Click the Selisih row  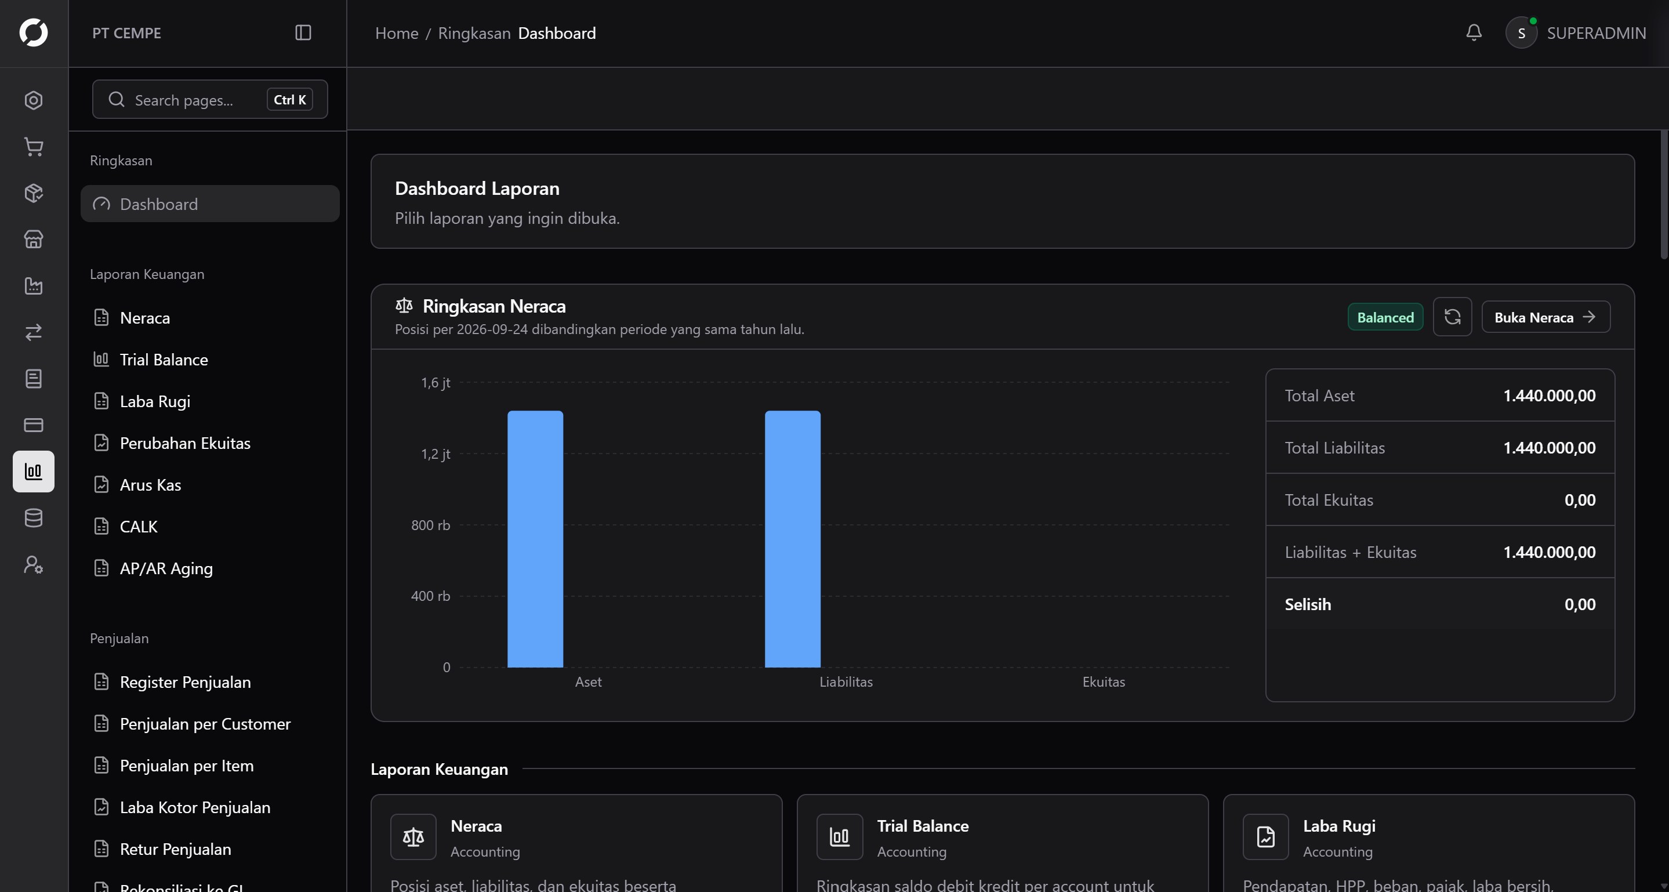1441,604
